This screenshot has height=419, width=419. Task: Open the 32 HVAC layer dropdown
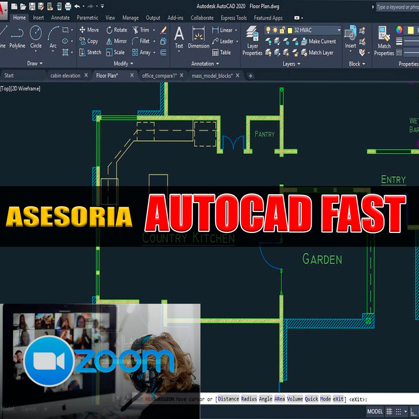(x=339, y=30)
